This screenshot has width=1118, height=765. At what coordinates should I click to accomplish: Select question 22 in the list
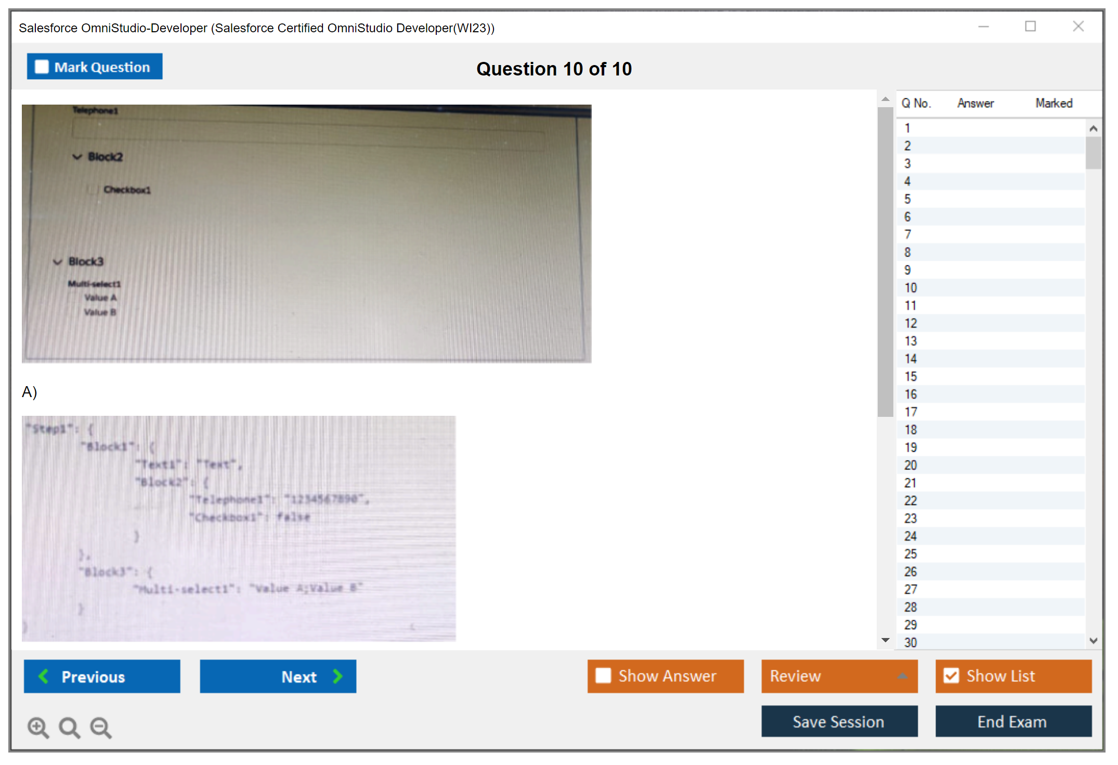pyautogui.click(x=910, y=501)
